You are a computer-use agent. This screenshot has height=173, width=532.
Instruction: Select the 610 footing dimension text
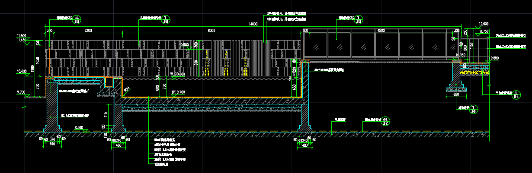(52, 143)
